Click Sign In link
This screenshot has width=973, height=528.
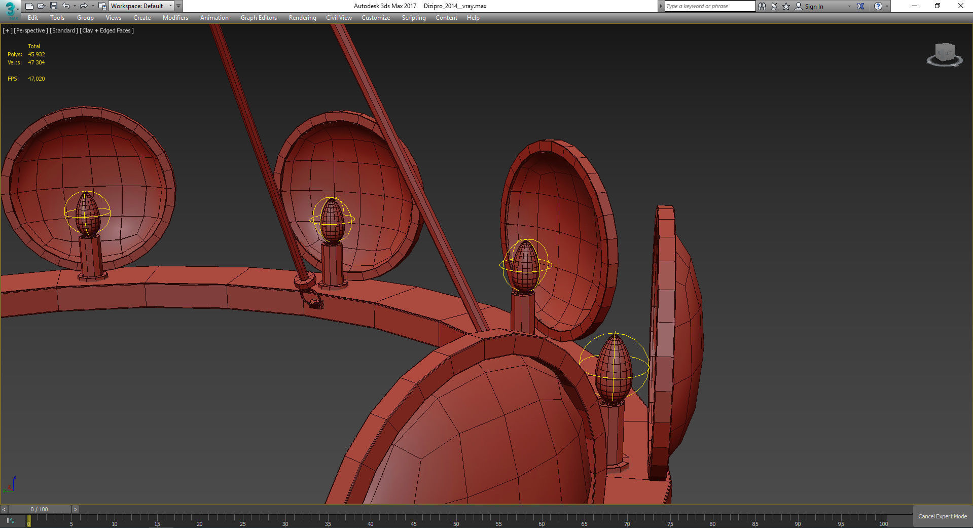point(814,7)
